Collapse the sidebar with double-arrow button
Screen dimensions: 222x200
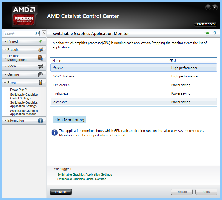tap(44, 34)
